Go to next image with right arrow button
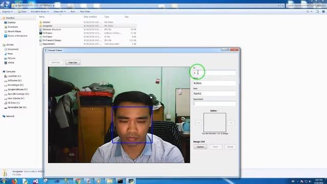This screenshot has width=327, height=184. click(x=231, y=123)
